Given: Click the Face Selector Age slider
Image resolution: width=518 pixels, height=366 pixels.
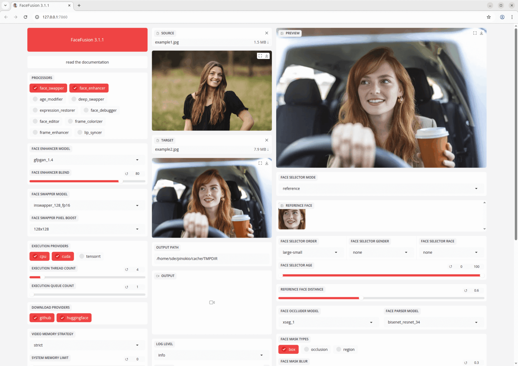Looking at the screenshot, I should coord(381,275).
